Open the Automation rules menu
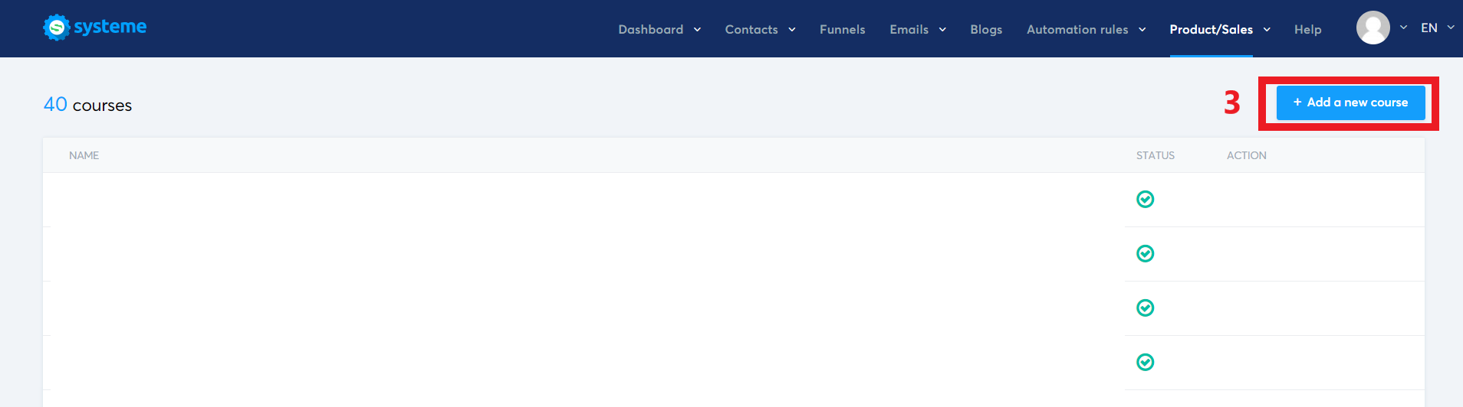 [1077, 29]
